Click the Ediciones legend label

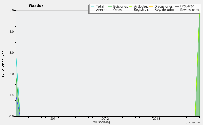point(120,7)
